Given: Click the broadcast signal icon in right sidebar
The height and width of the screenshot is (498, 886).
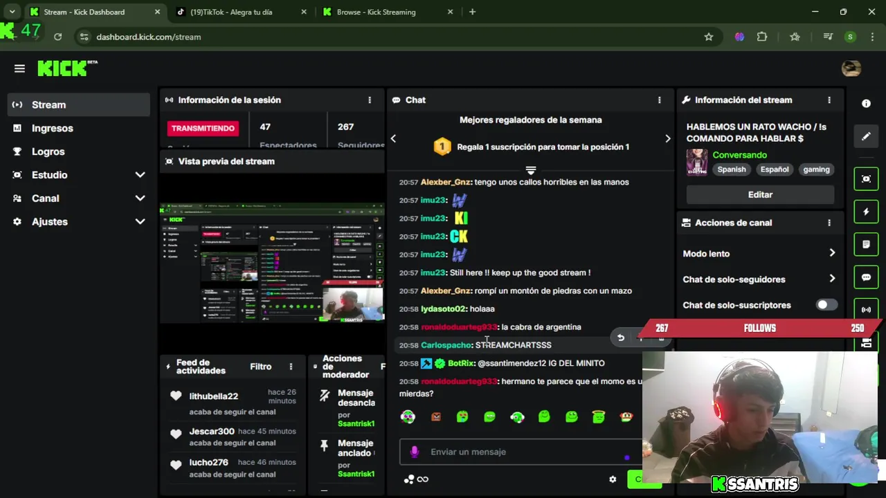Looking at the screenshot, I should 866,310.
